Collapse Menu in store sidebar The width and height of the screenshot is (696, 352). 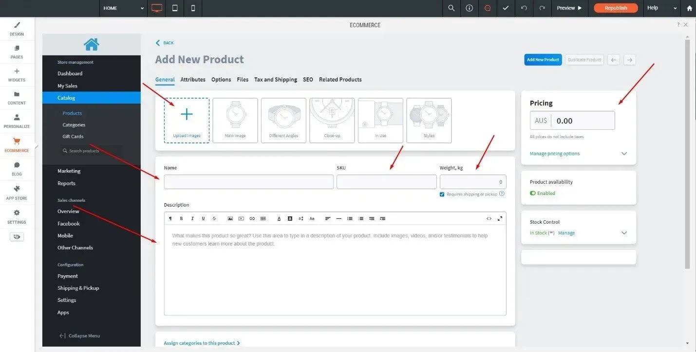tap(79, 336)
